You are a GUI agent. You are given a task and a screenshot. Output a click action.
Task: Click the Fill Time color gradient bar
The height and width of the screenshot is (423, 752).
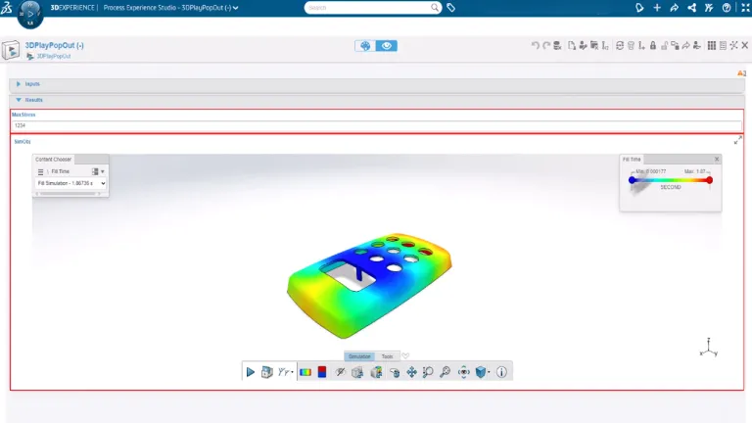(x=671, y=180)
